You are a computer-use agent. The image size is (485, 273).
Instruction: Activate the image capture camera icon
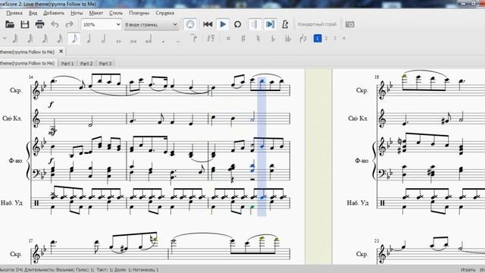tap(350, 24)
